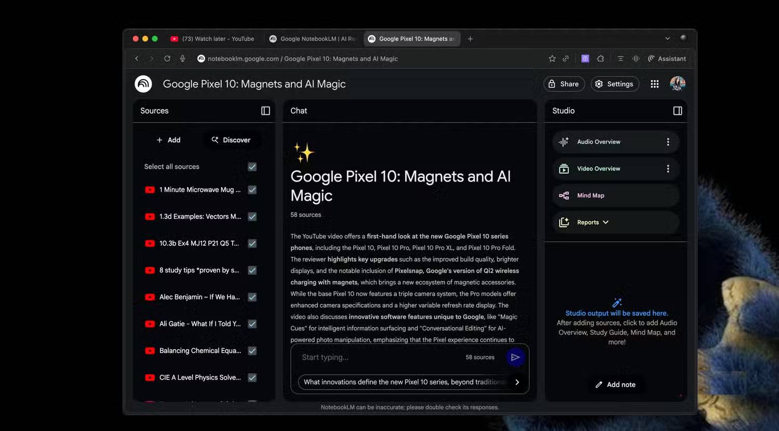The image size is (779, 431).
Task: Bookmark page with star icon
Action: (x=552, y=59)
